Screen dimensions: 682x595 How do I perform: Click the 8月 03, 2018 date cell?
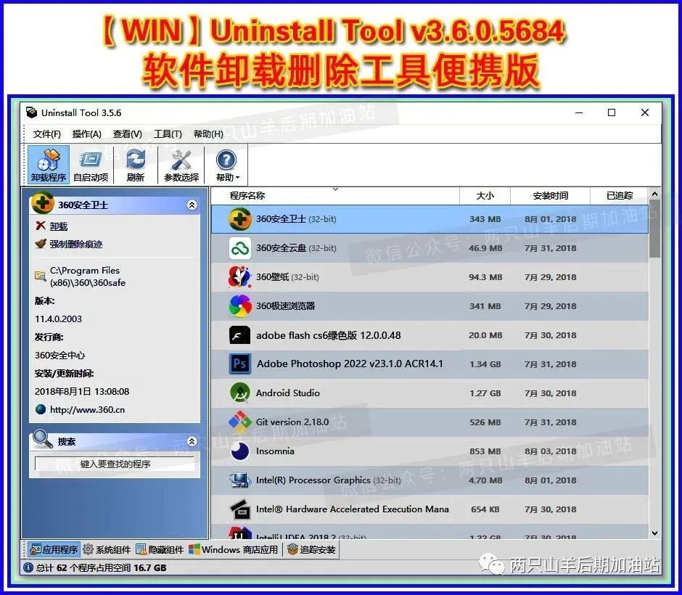tap(550, 451)
